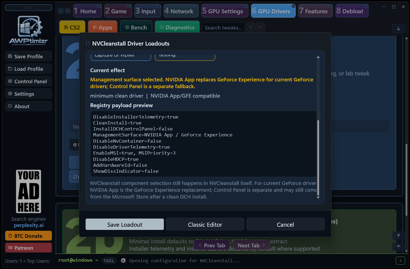Click the Prev Tab button
Viewport: 410px width, 269px height.
coord(212,245)
